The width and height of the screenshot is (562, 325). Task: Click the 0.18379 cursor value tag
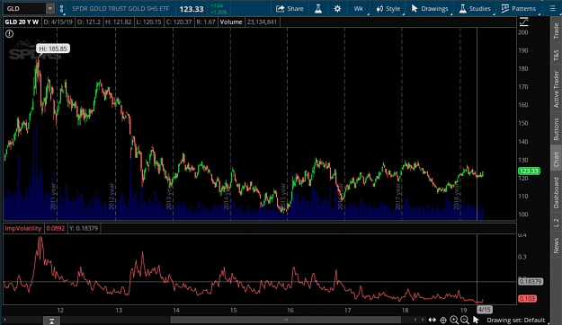click(x=531, y=282)
